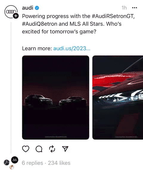Open the three-dot more options menu
Screen dimensions: 143x172
135,8
